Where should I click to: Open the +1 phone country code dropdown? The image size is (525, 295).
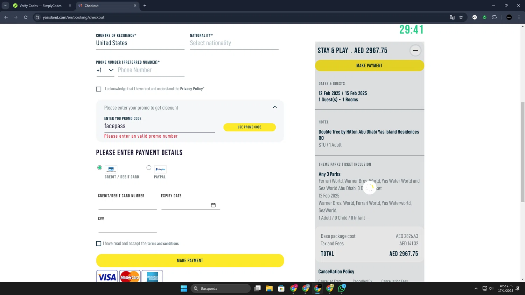point(105,70)
